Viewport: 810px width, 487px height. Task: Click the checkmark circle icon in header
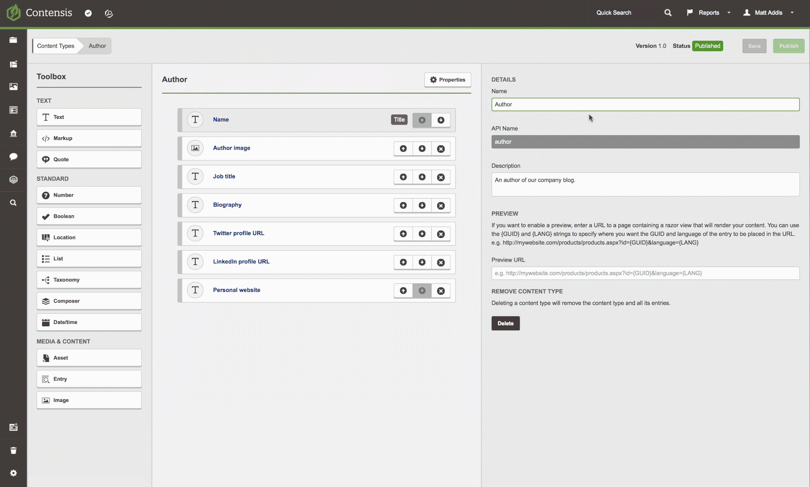tap(88, 13)
